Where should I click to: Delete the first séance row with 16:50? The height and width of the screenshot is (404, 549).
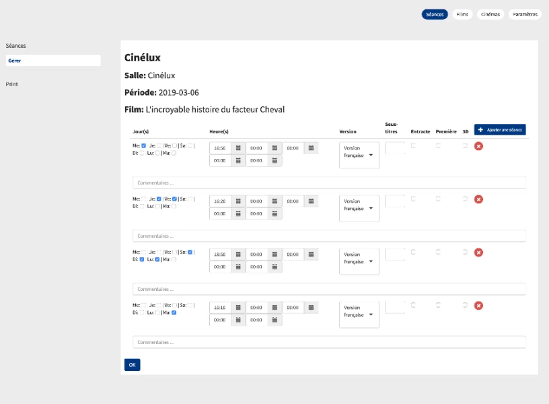click(x=478, y=146)
